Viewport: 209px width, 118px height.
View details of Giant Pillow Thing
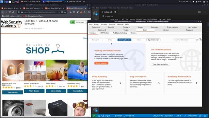(x=78, y=91)
